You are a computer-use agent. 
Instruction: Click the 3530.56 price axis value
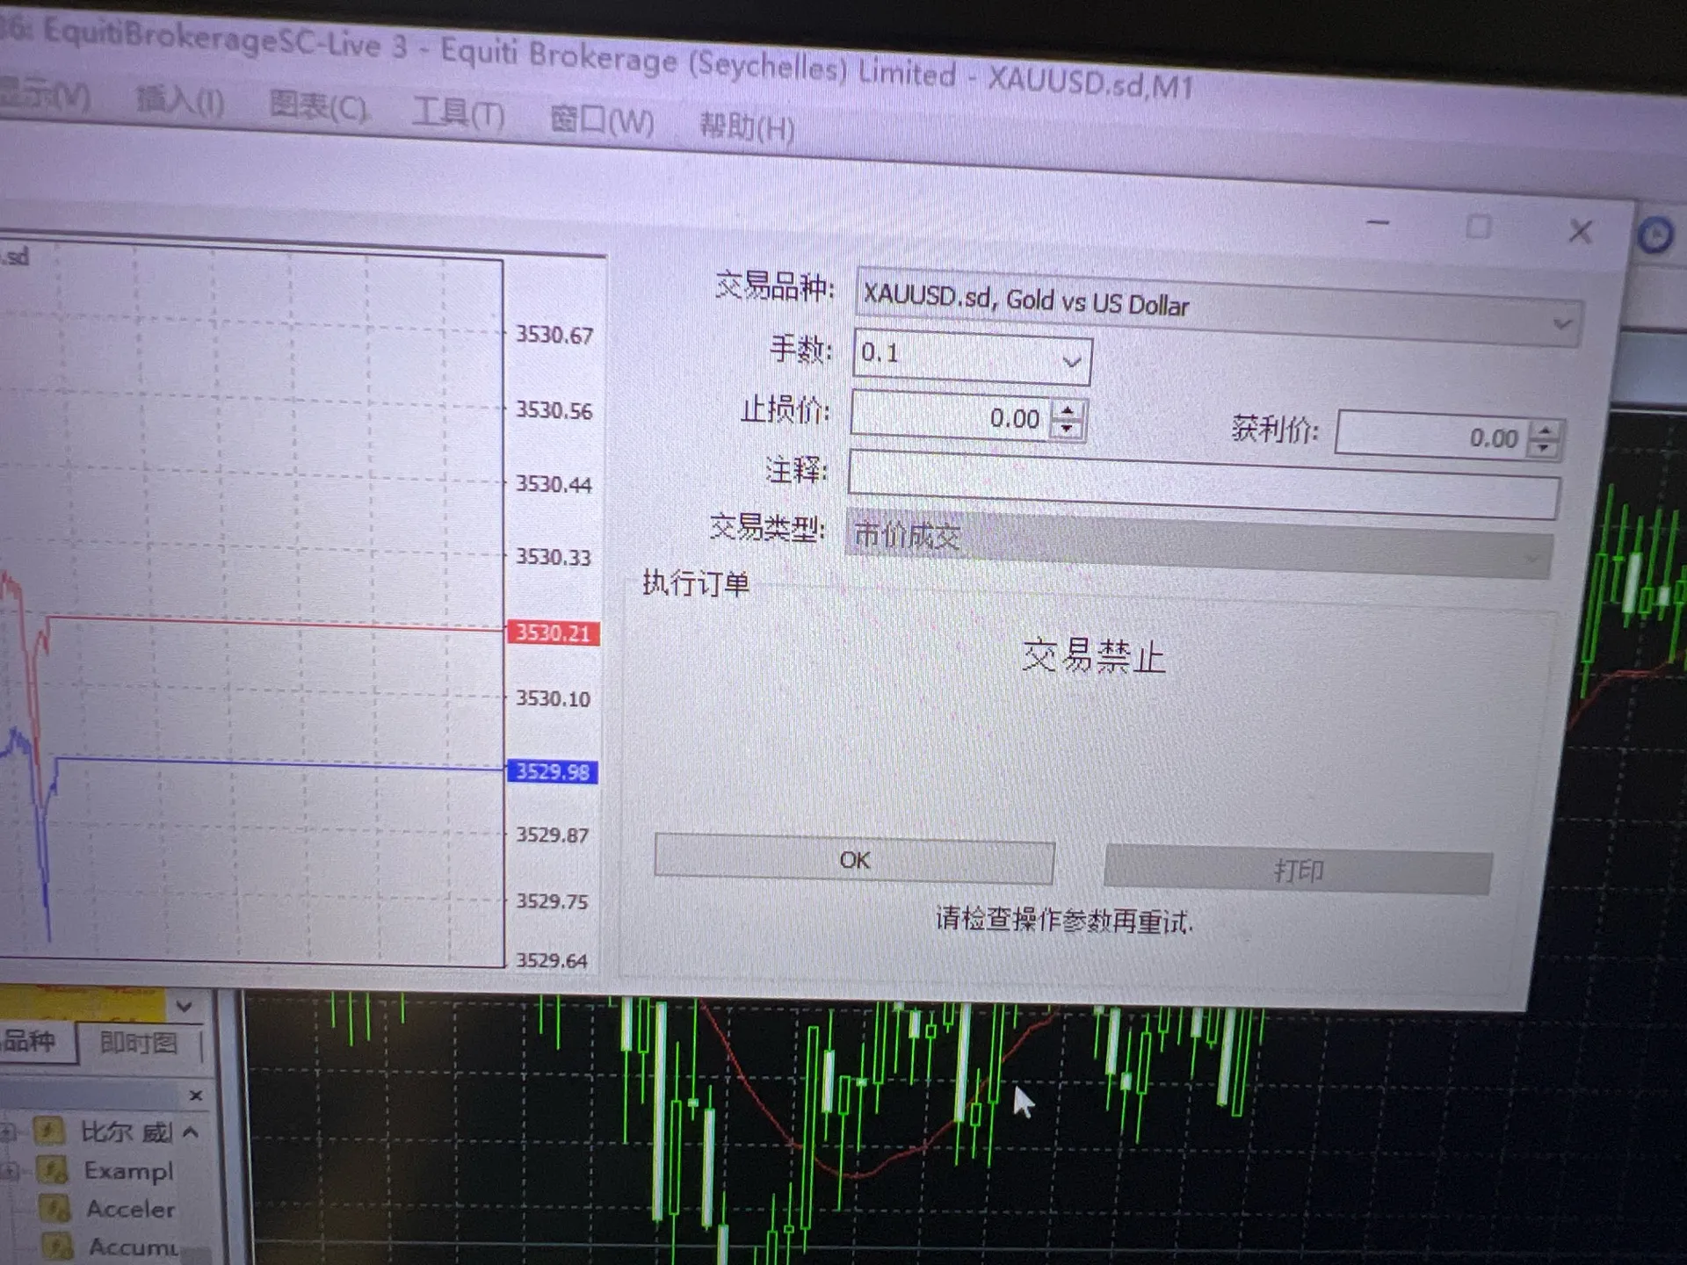point(554,410)
